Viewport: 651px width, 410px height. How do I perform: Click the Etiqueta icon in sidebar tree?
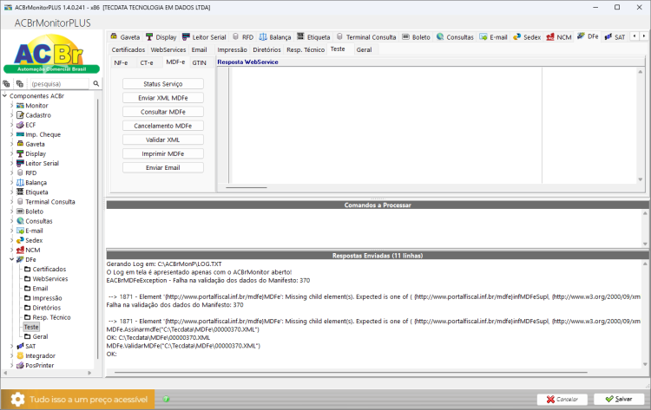tap(20, 192)
